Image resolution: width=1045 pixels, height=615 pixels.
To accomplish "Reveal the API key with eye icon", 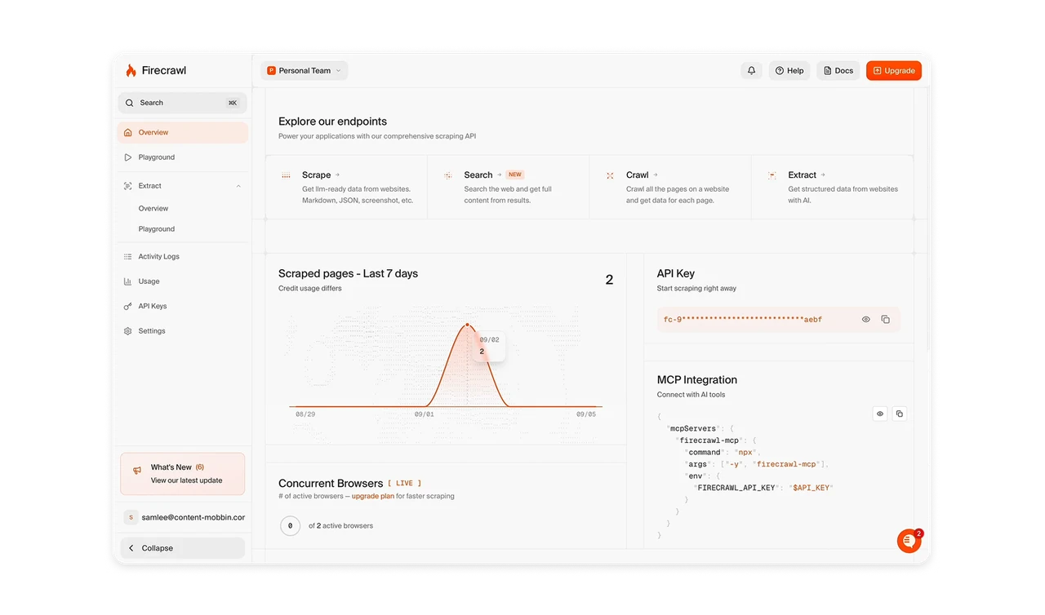I will (x=866, y=320).
